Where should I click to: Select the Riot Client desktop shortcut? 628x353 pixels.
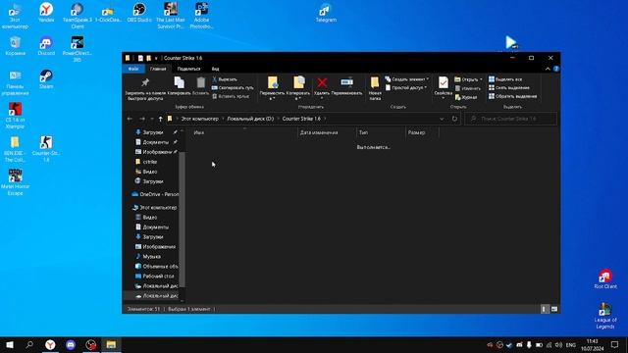pyautogui.click(x=605, y=278)
